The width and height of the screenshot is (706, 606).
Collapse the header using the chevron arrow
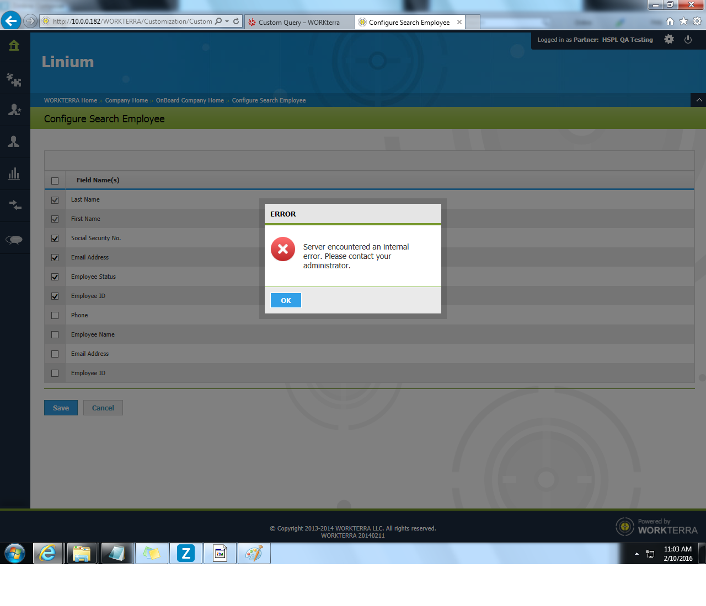[x=699, y=100]
